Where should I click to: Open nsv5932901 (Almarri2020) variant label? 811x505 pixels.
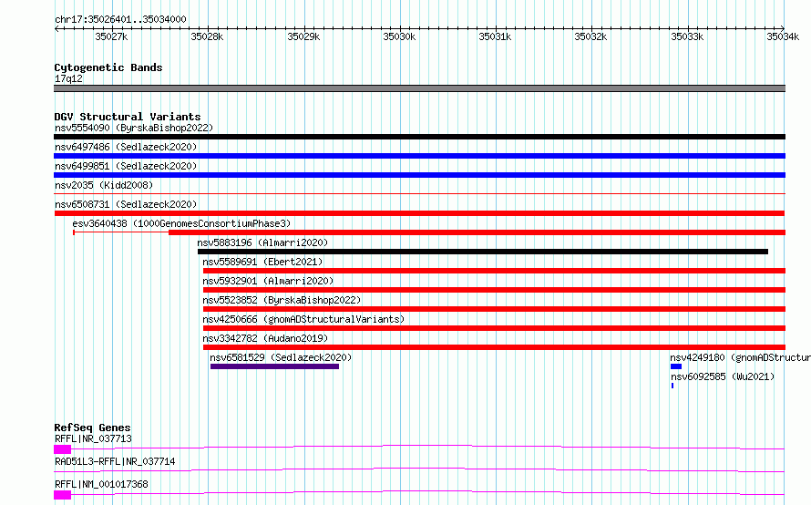tap(268, 281)
